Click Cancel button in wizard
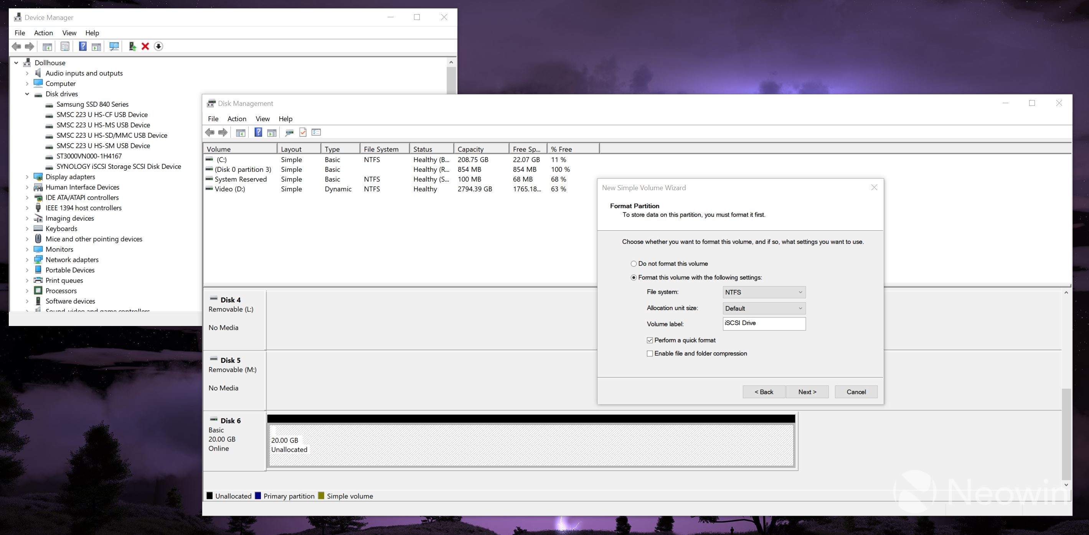1089x535 pixels. pyautogui.click(x=856, y=392)
